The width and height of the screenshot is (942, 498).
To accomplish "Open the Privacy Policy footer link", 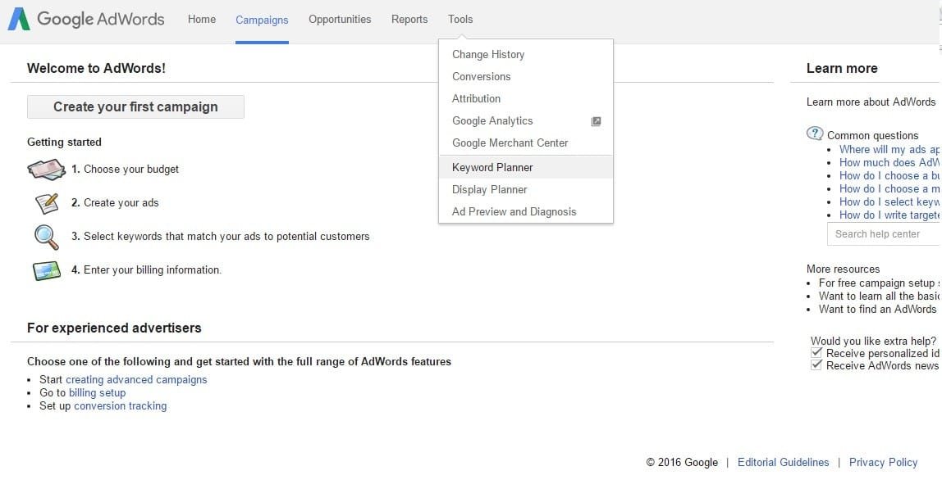I will click(883, 463).
